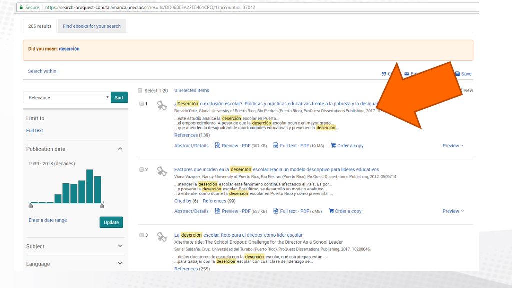Open References (255) for result 3
Viewport: 512px width, 288px height.
click(192, 268)
